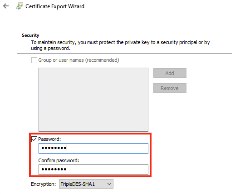The image size is (240, 194).
Task: Uncheck the Password checkbox
Action: 34,139
